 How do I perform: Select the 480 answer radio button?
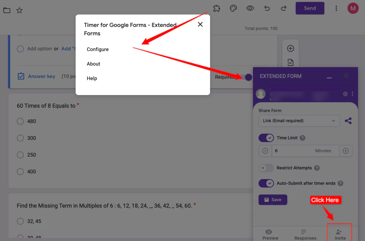click(x=20, y=121)
